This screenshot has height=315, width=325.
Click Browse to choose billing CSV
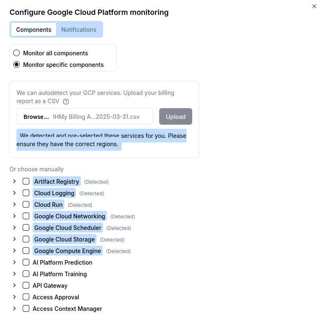tap(36, 117)
